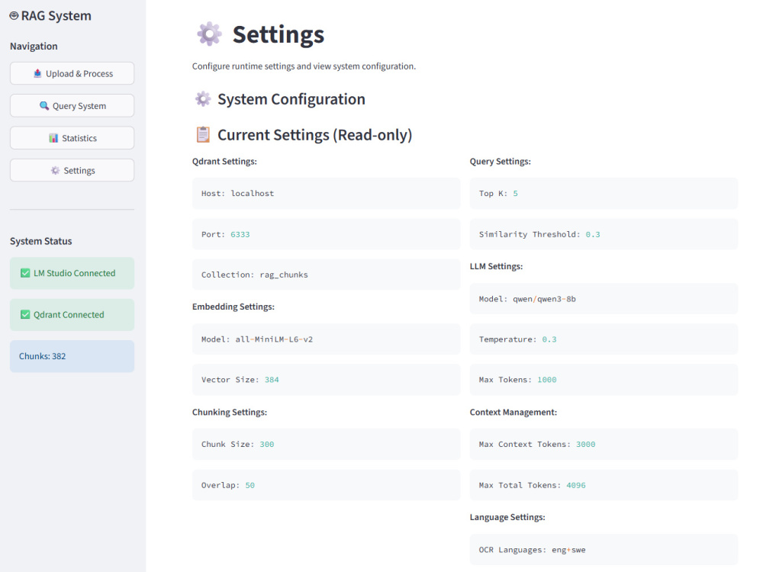Click the Host: localhost field

[326, 193]
